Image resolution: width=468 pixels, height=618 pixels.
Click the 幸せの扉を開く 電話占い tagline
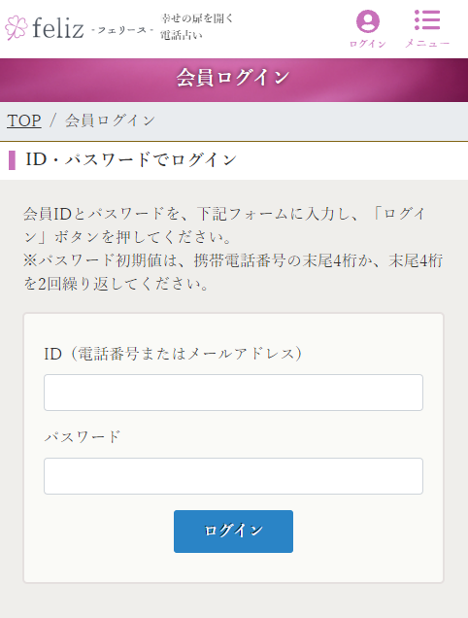coord(196,26)
